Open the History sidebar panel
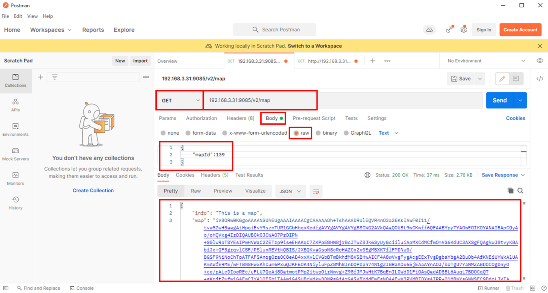 pos(15,203)
